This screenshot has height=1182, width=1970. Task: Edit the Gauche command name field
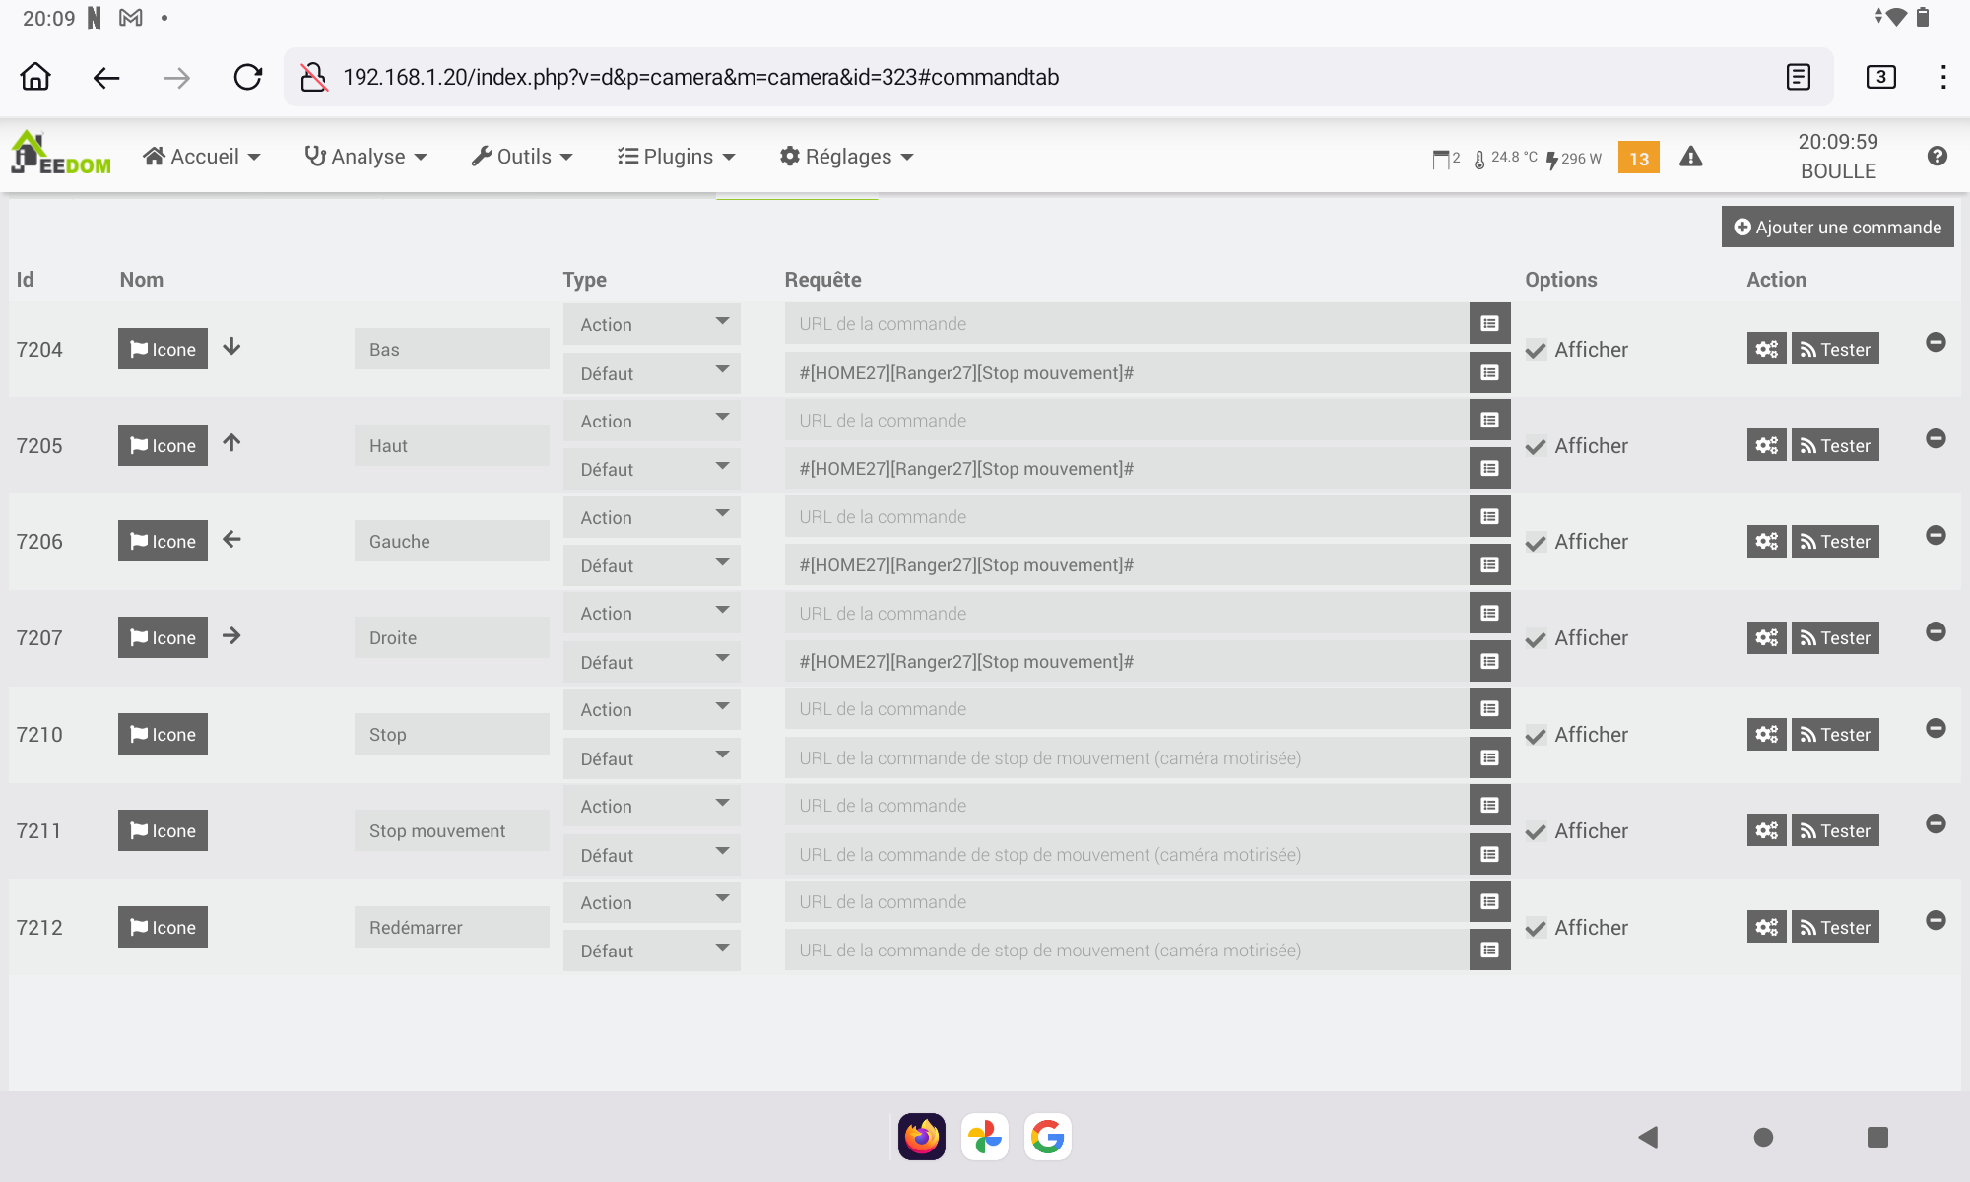tap(451, 541)
